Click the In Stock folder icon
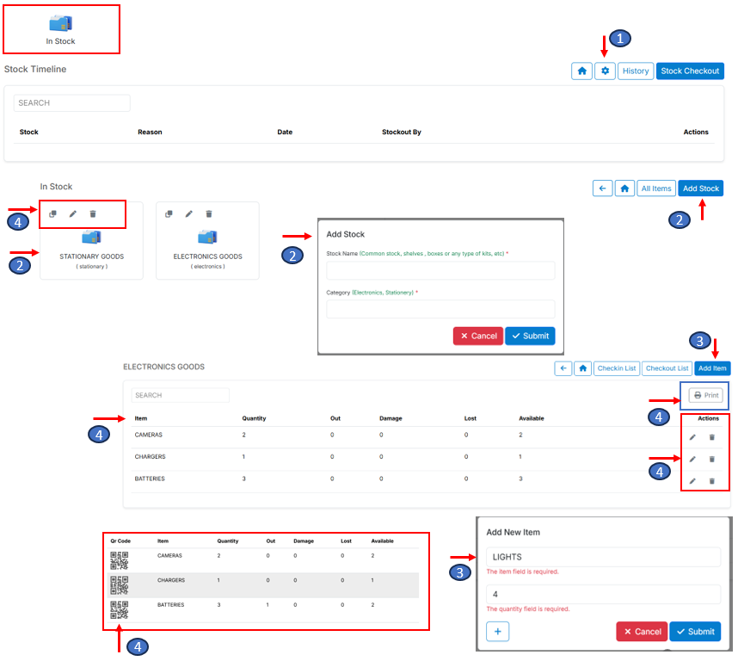This screenshot has height=661, width=738. tap(60, 23)
